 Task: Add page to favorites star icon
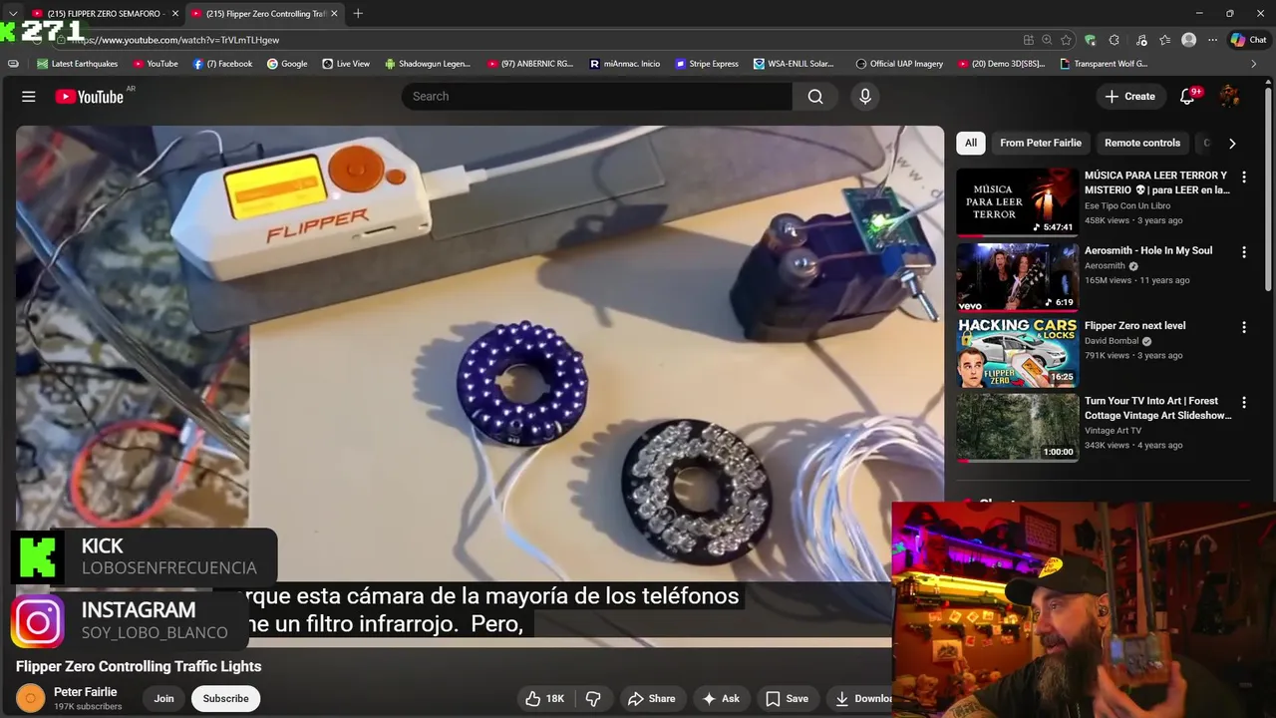point(1066,40)
